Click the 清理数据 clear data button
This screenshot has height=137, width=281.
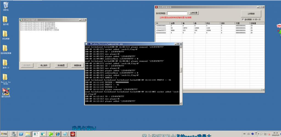[77, 65]
